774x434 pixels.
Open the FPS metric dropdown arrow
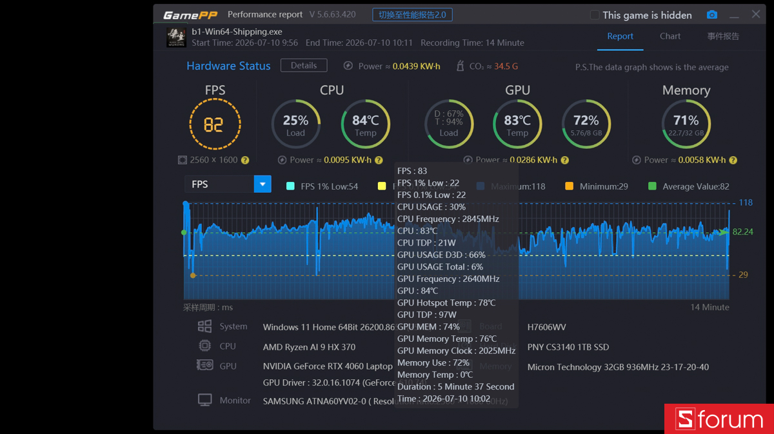(263, 184)
